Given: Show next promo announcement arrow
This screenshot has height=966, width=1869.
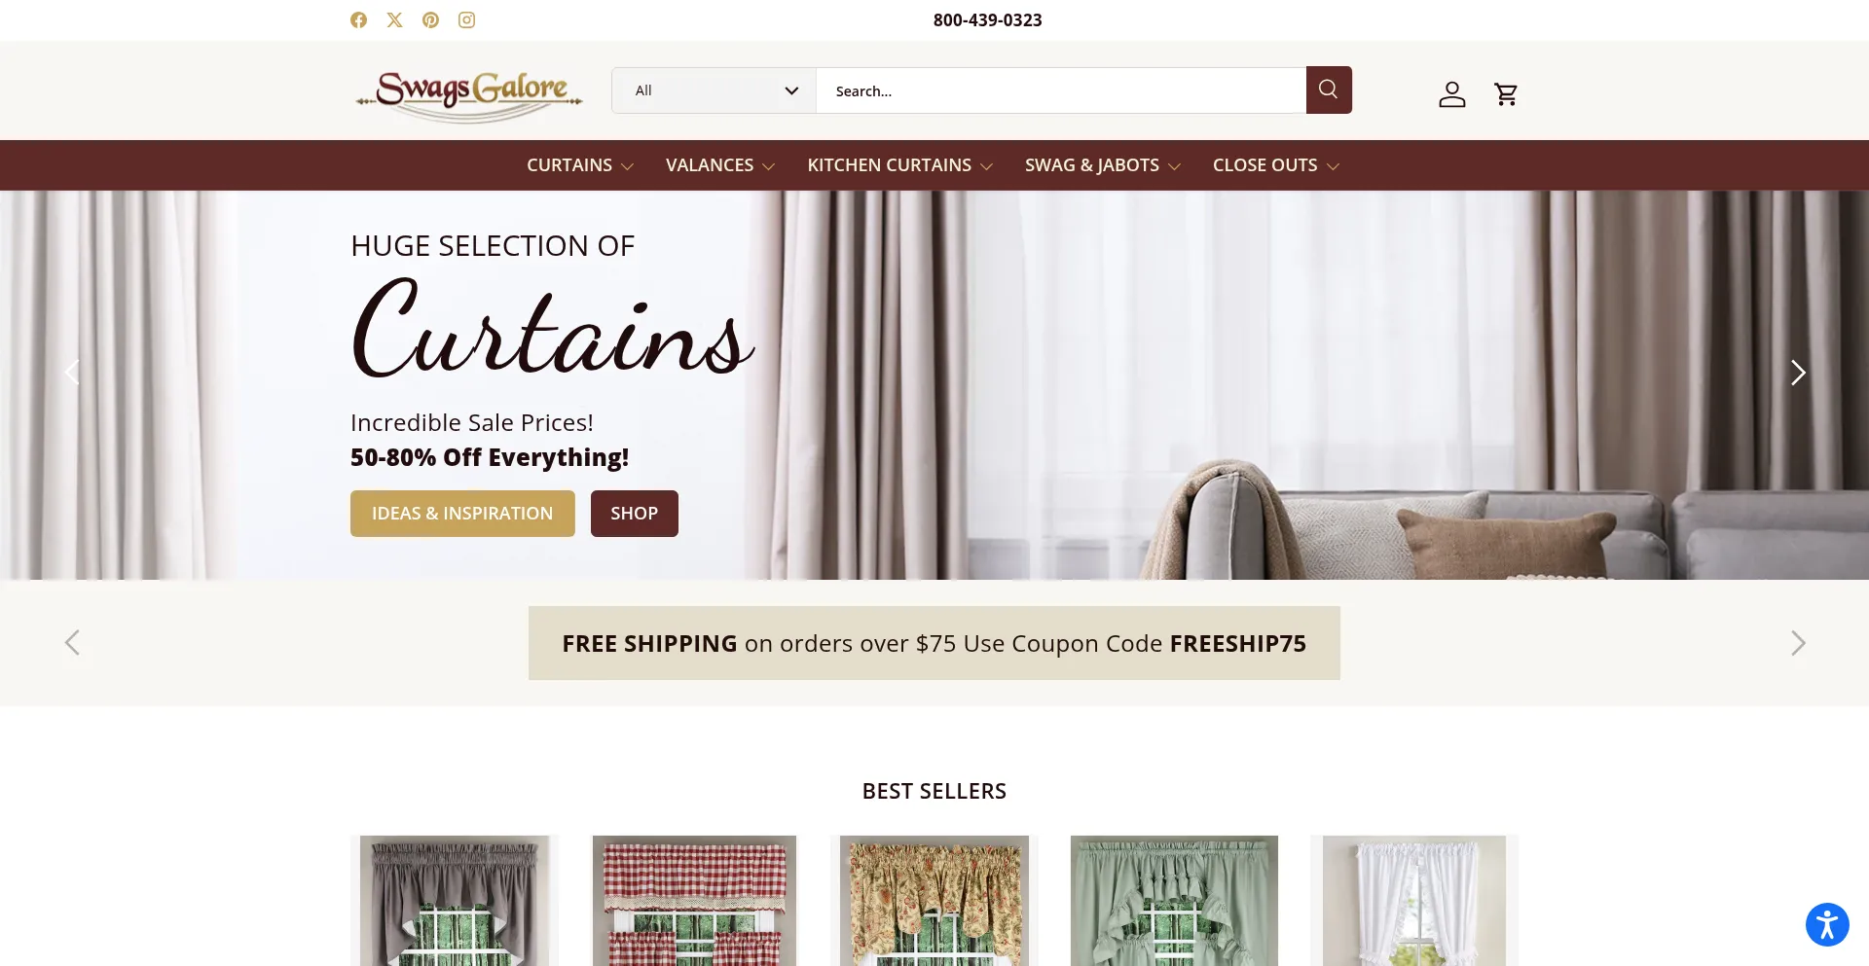Looking at the screenshot, I should coord(1798,643).
